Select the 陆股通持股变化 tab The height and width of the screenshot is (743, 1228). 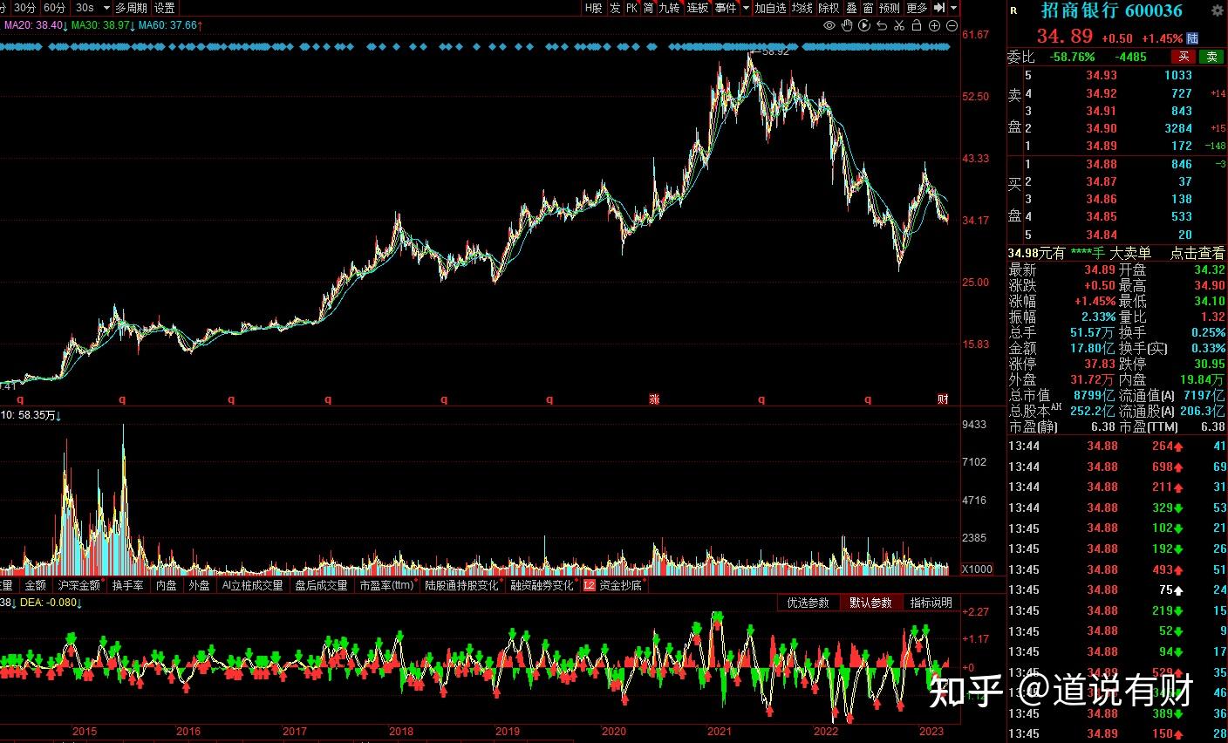(x=462, y=585)
